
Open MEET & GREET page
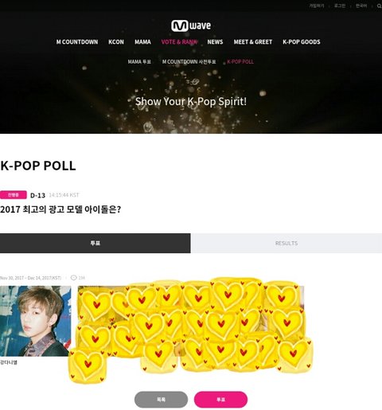[253, 42]
